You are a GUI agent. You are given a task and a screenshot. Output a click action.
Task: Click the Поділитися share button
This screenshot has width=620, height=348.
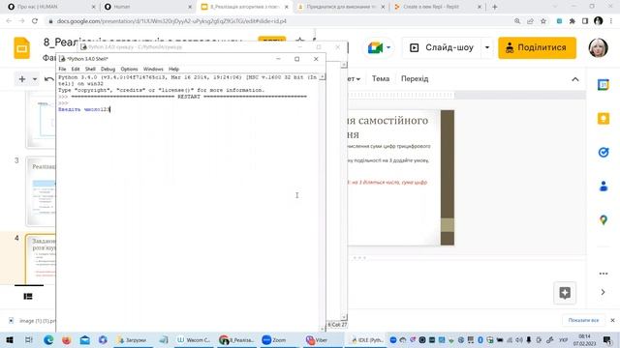[537, 47]
